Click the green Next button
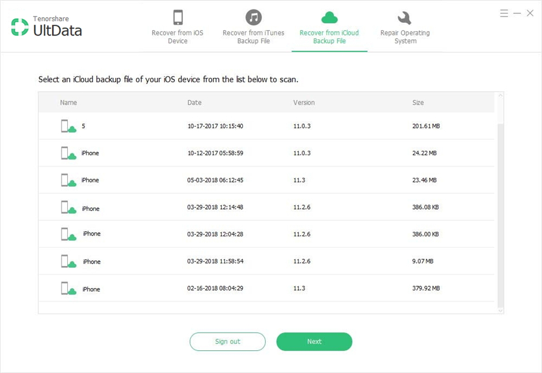 coord(314,341)
